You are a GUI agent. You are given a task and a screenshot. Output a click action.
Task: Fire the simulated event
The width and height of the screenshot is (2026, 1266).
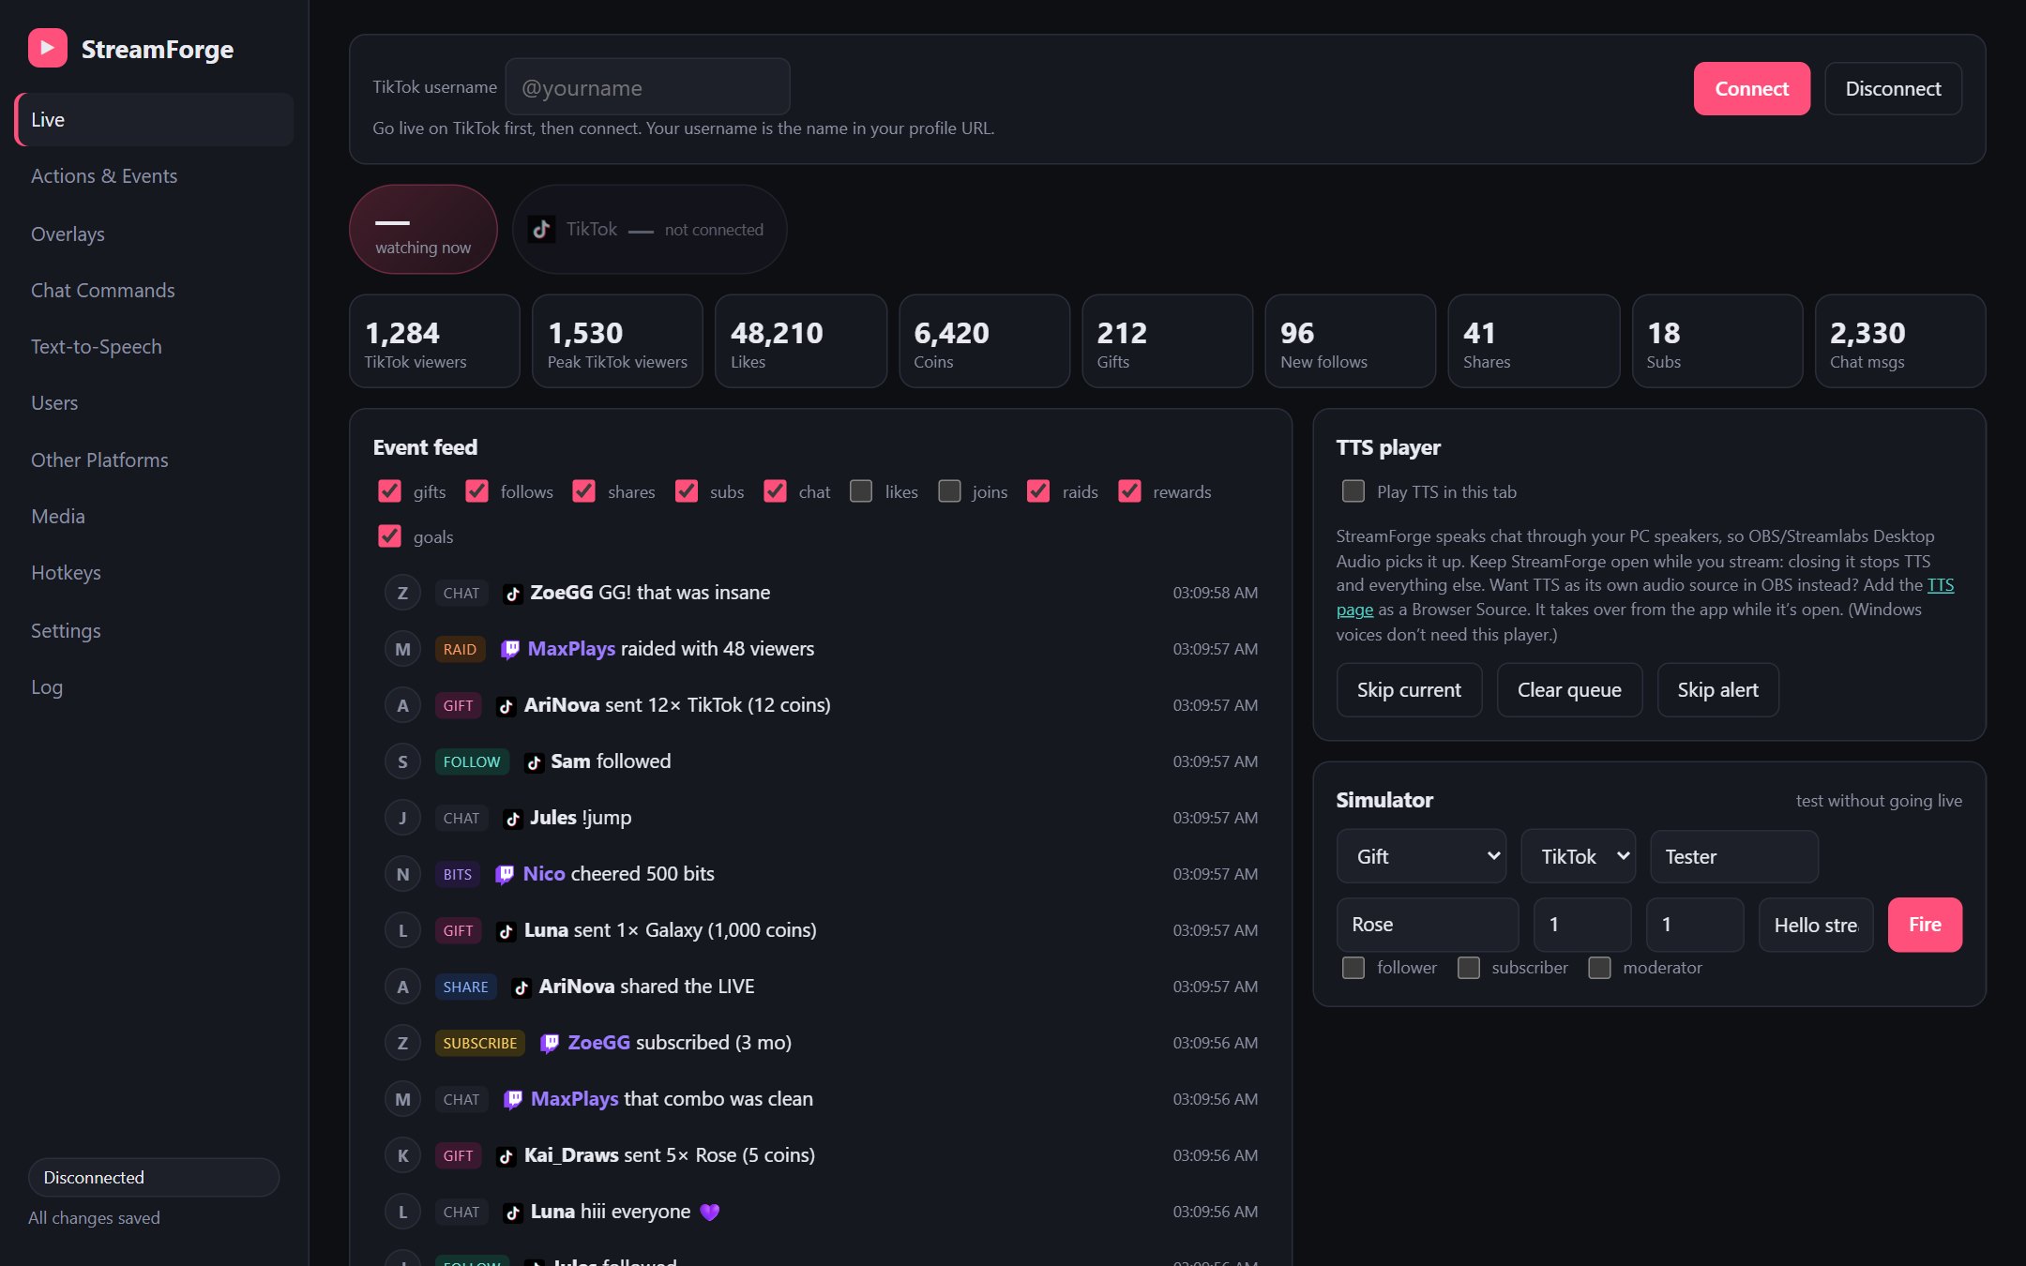1925,925
